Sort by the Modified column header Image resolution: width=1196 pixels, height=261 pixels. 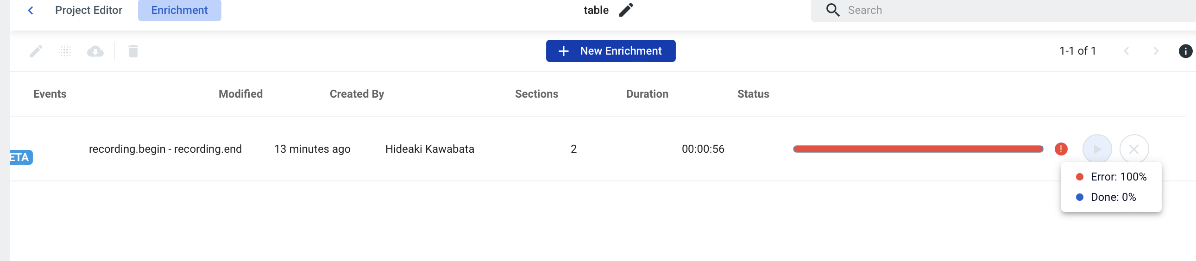click(240, 94)
